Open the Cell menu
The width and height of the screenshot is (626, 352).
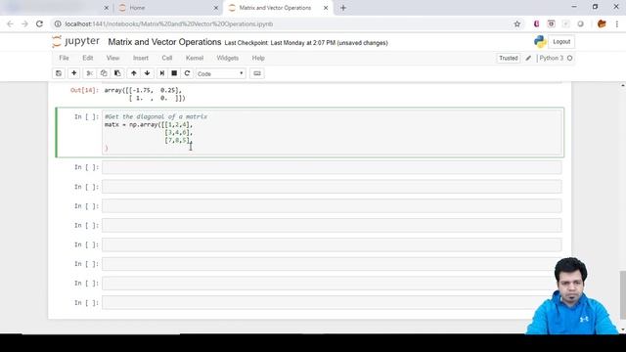coord(167,59)
